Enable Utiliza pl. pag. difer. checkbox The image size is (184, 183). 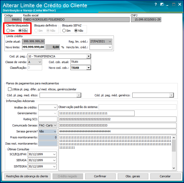[x=10, y=89]
